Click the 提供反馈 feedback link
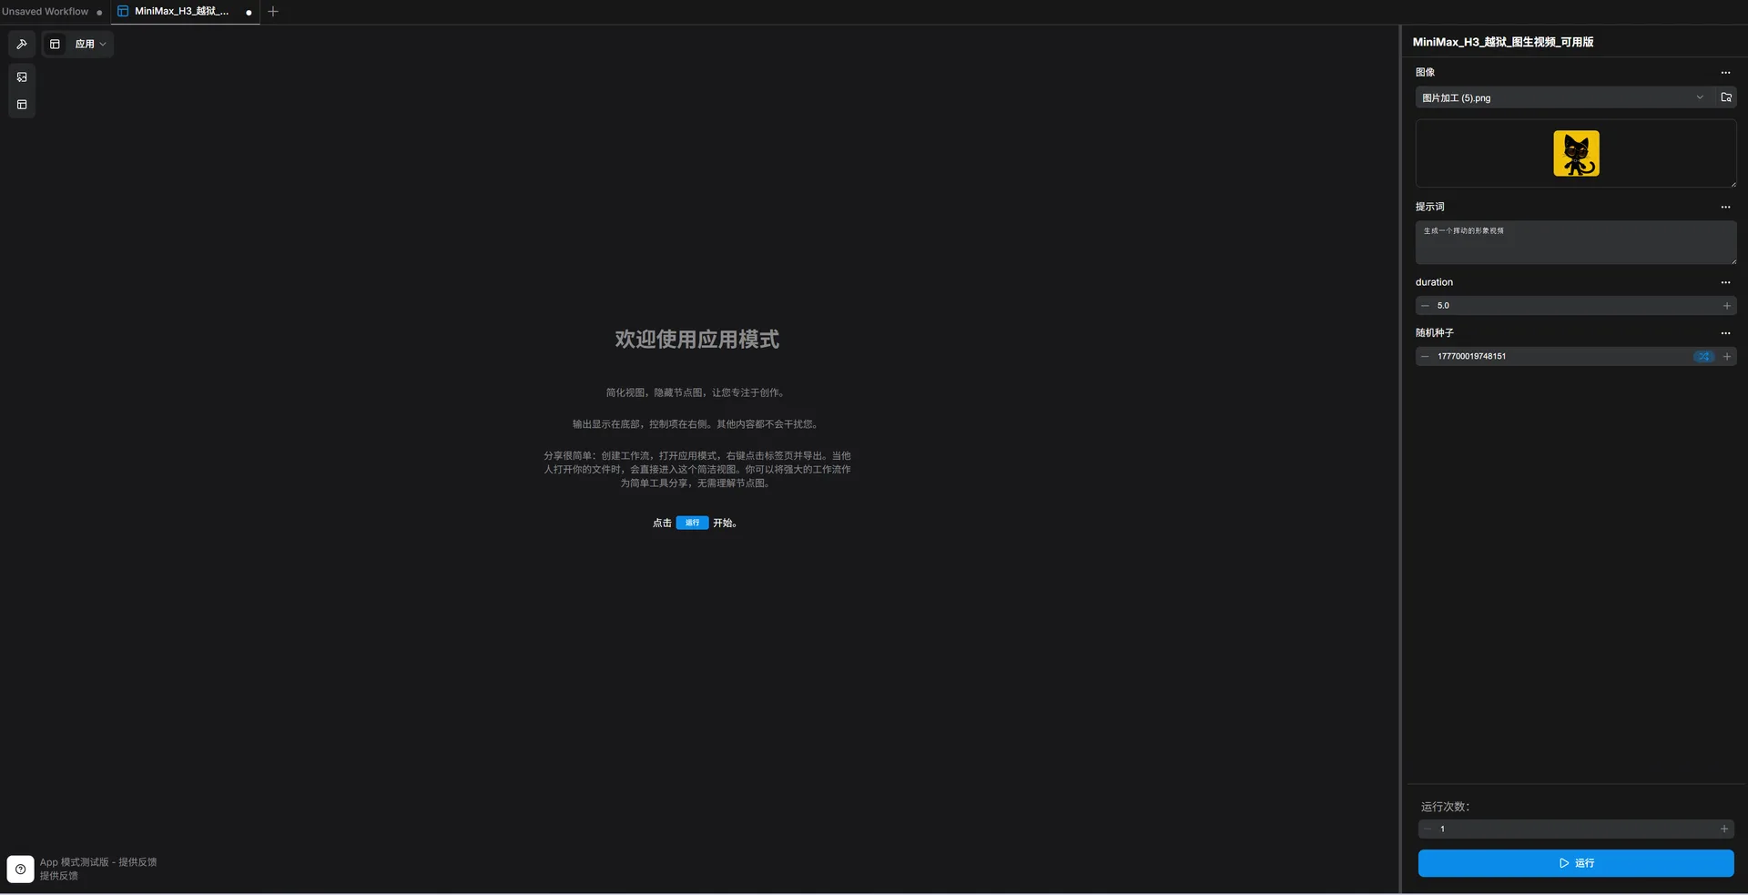The height and width of the screenshot is (895, 1748). click(58, 876)
